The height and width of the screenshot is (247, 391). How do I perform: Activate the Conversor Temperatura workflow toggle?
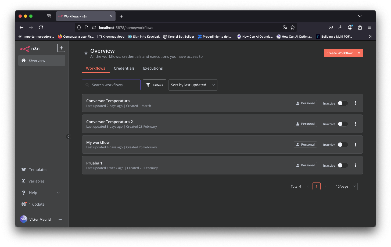pos(343,103)
